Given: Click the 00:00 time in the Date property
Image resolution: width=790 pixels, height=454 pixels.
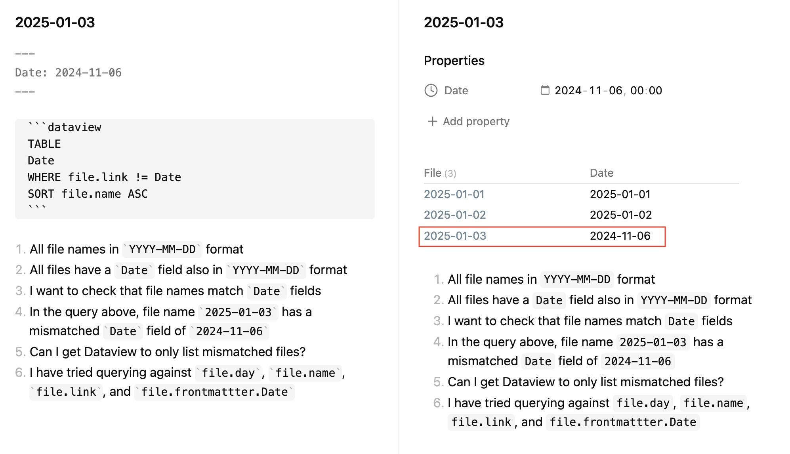Looking at the screenshot, I should click(x=646, y=90).
